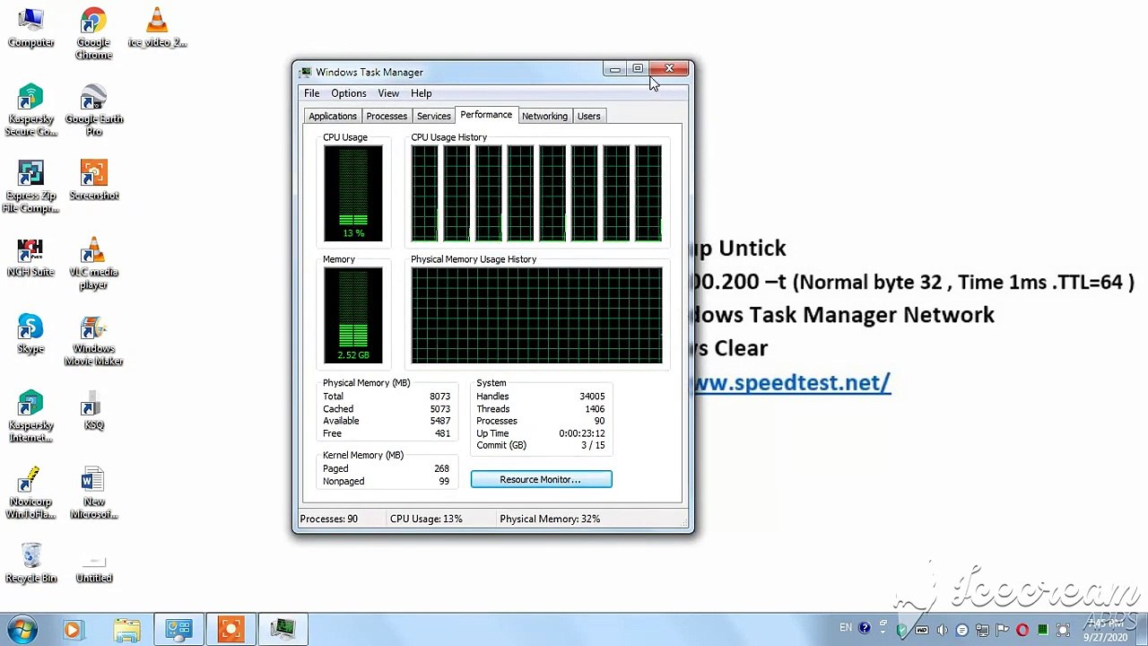Image resolution: width=1148 pixels, height=646 pixels.
Task: Select the Free memory value 481
Action: tap(442, 433)
